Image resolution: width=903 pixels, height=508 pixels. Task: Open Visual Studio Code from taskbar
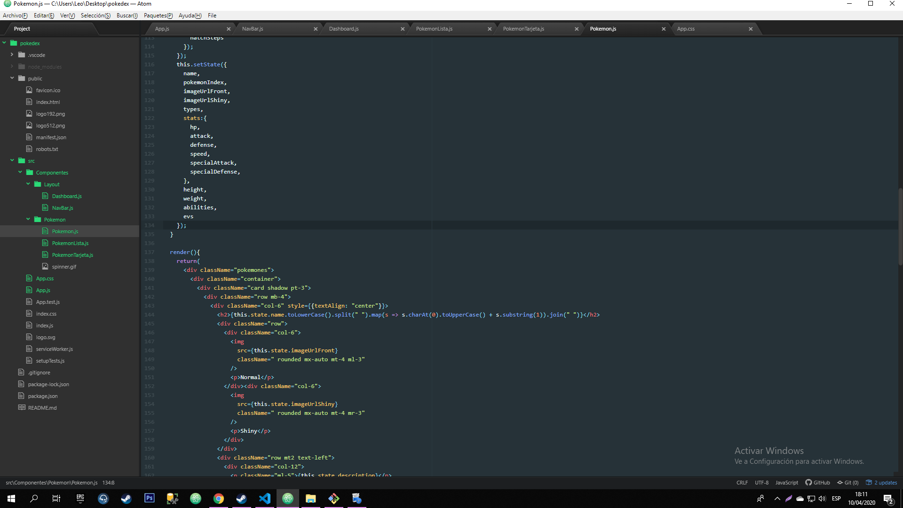[x=265, y=498]
